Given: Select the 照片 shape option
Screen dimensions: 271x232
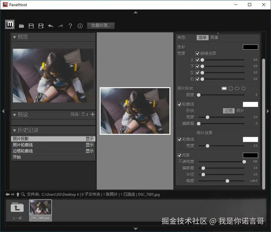Looking at the screenshot, I should [240, 111].
